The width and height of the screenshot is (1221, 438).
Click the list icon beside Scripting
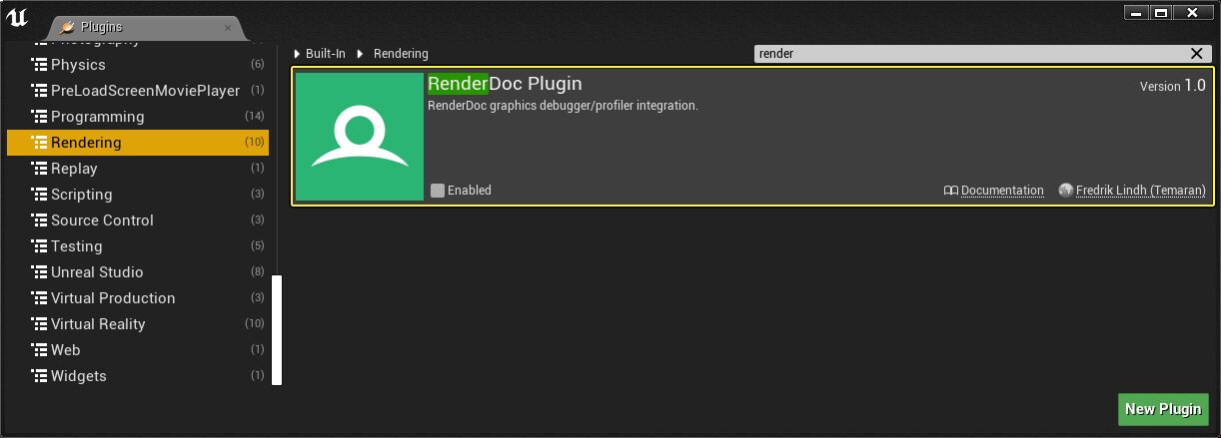pos(40,195)
